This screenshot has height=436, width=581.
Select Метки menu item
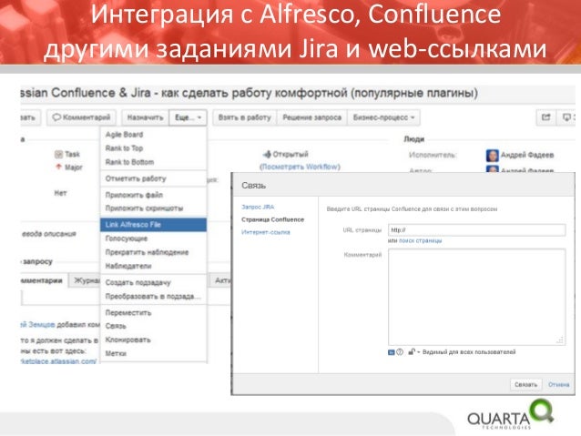153,353
